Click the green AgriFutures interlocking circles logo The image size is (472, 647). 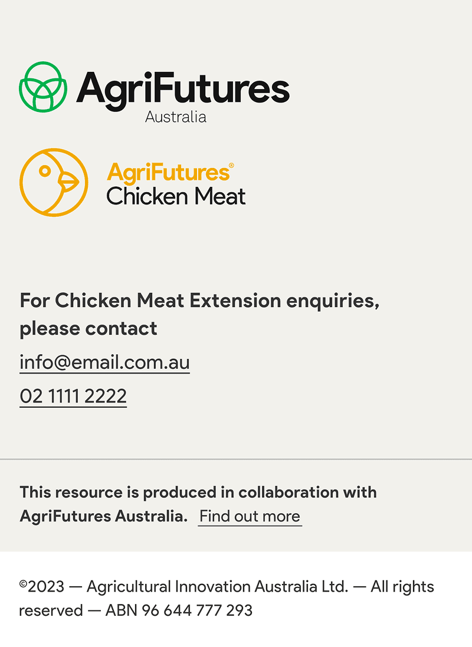[43, 87]
